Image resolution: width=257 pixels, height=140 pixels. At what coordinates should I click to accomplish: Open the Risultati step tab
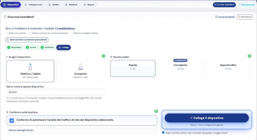click(71, 5)
